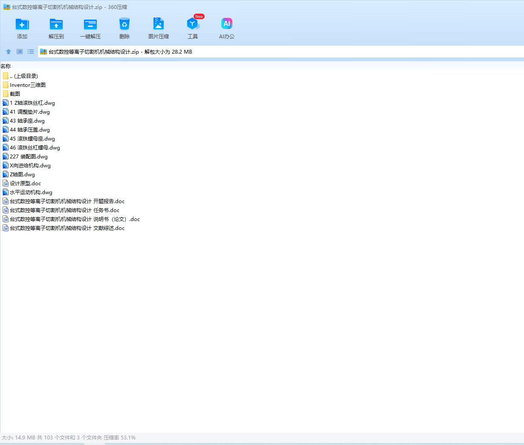Viewport: 524px width, 445px height.
Task: Click the doc icon of 文献综述 file
Action: click(6, 228)
